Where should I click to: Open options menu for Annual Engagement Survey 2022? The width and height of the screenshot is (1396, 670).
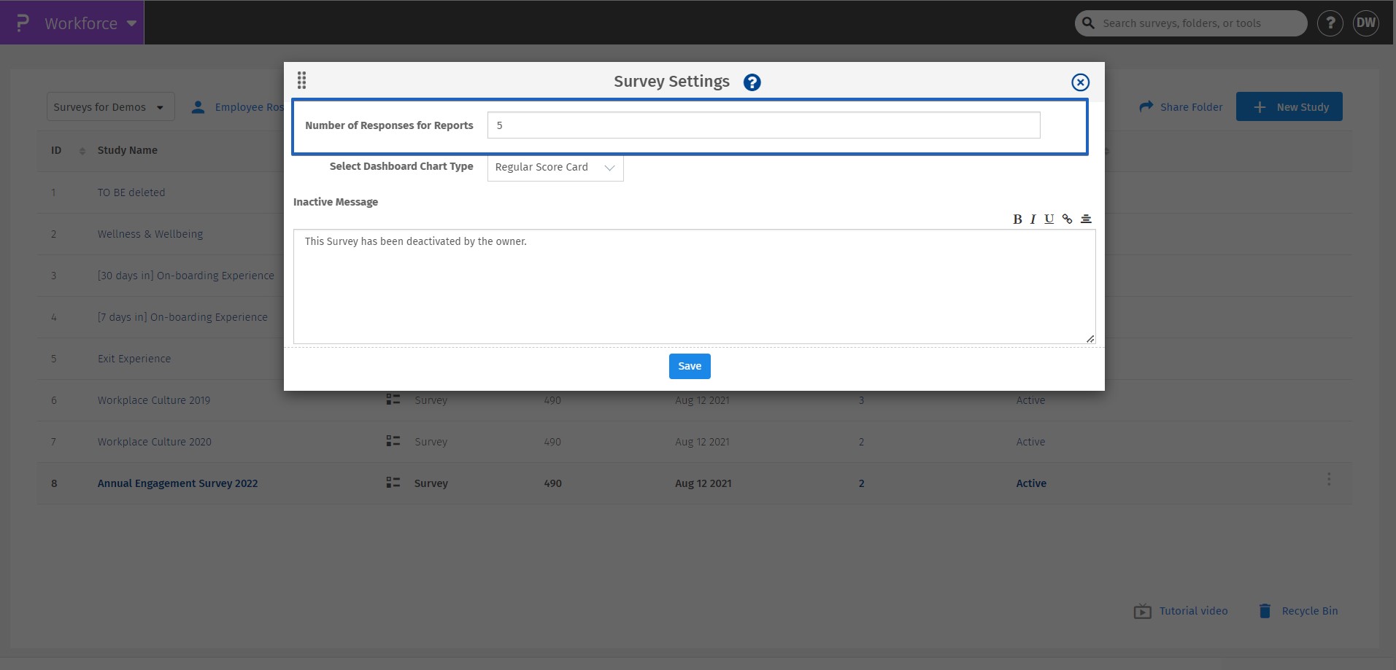(x=1327, y=479)
